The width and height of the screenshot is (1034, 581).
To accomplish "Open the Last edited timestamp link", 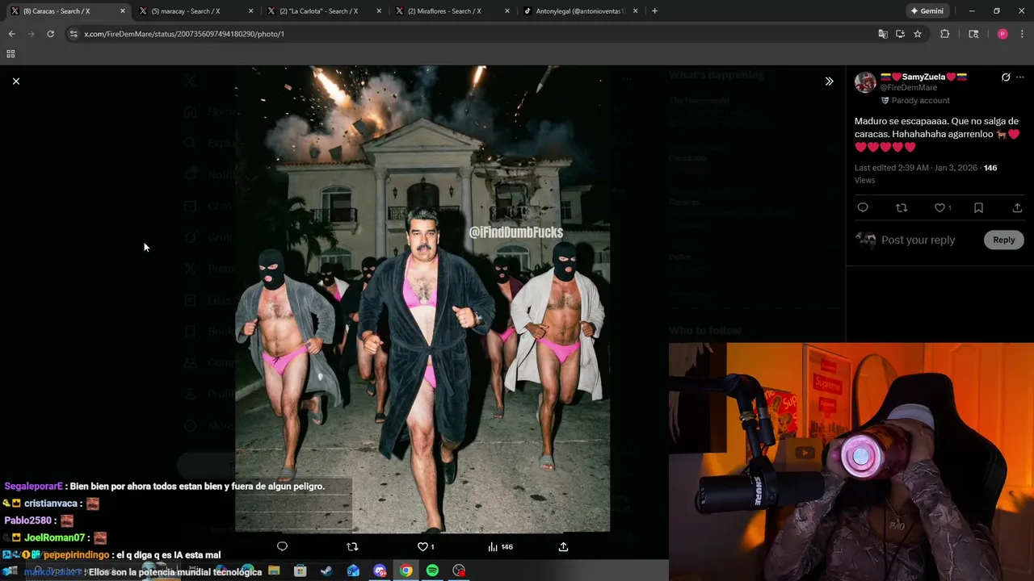I will coord(916,168).
